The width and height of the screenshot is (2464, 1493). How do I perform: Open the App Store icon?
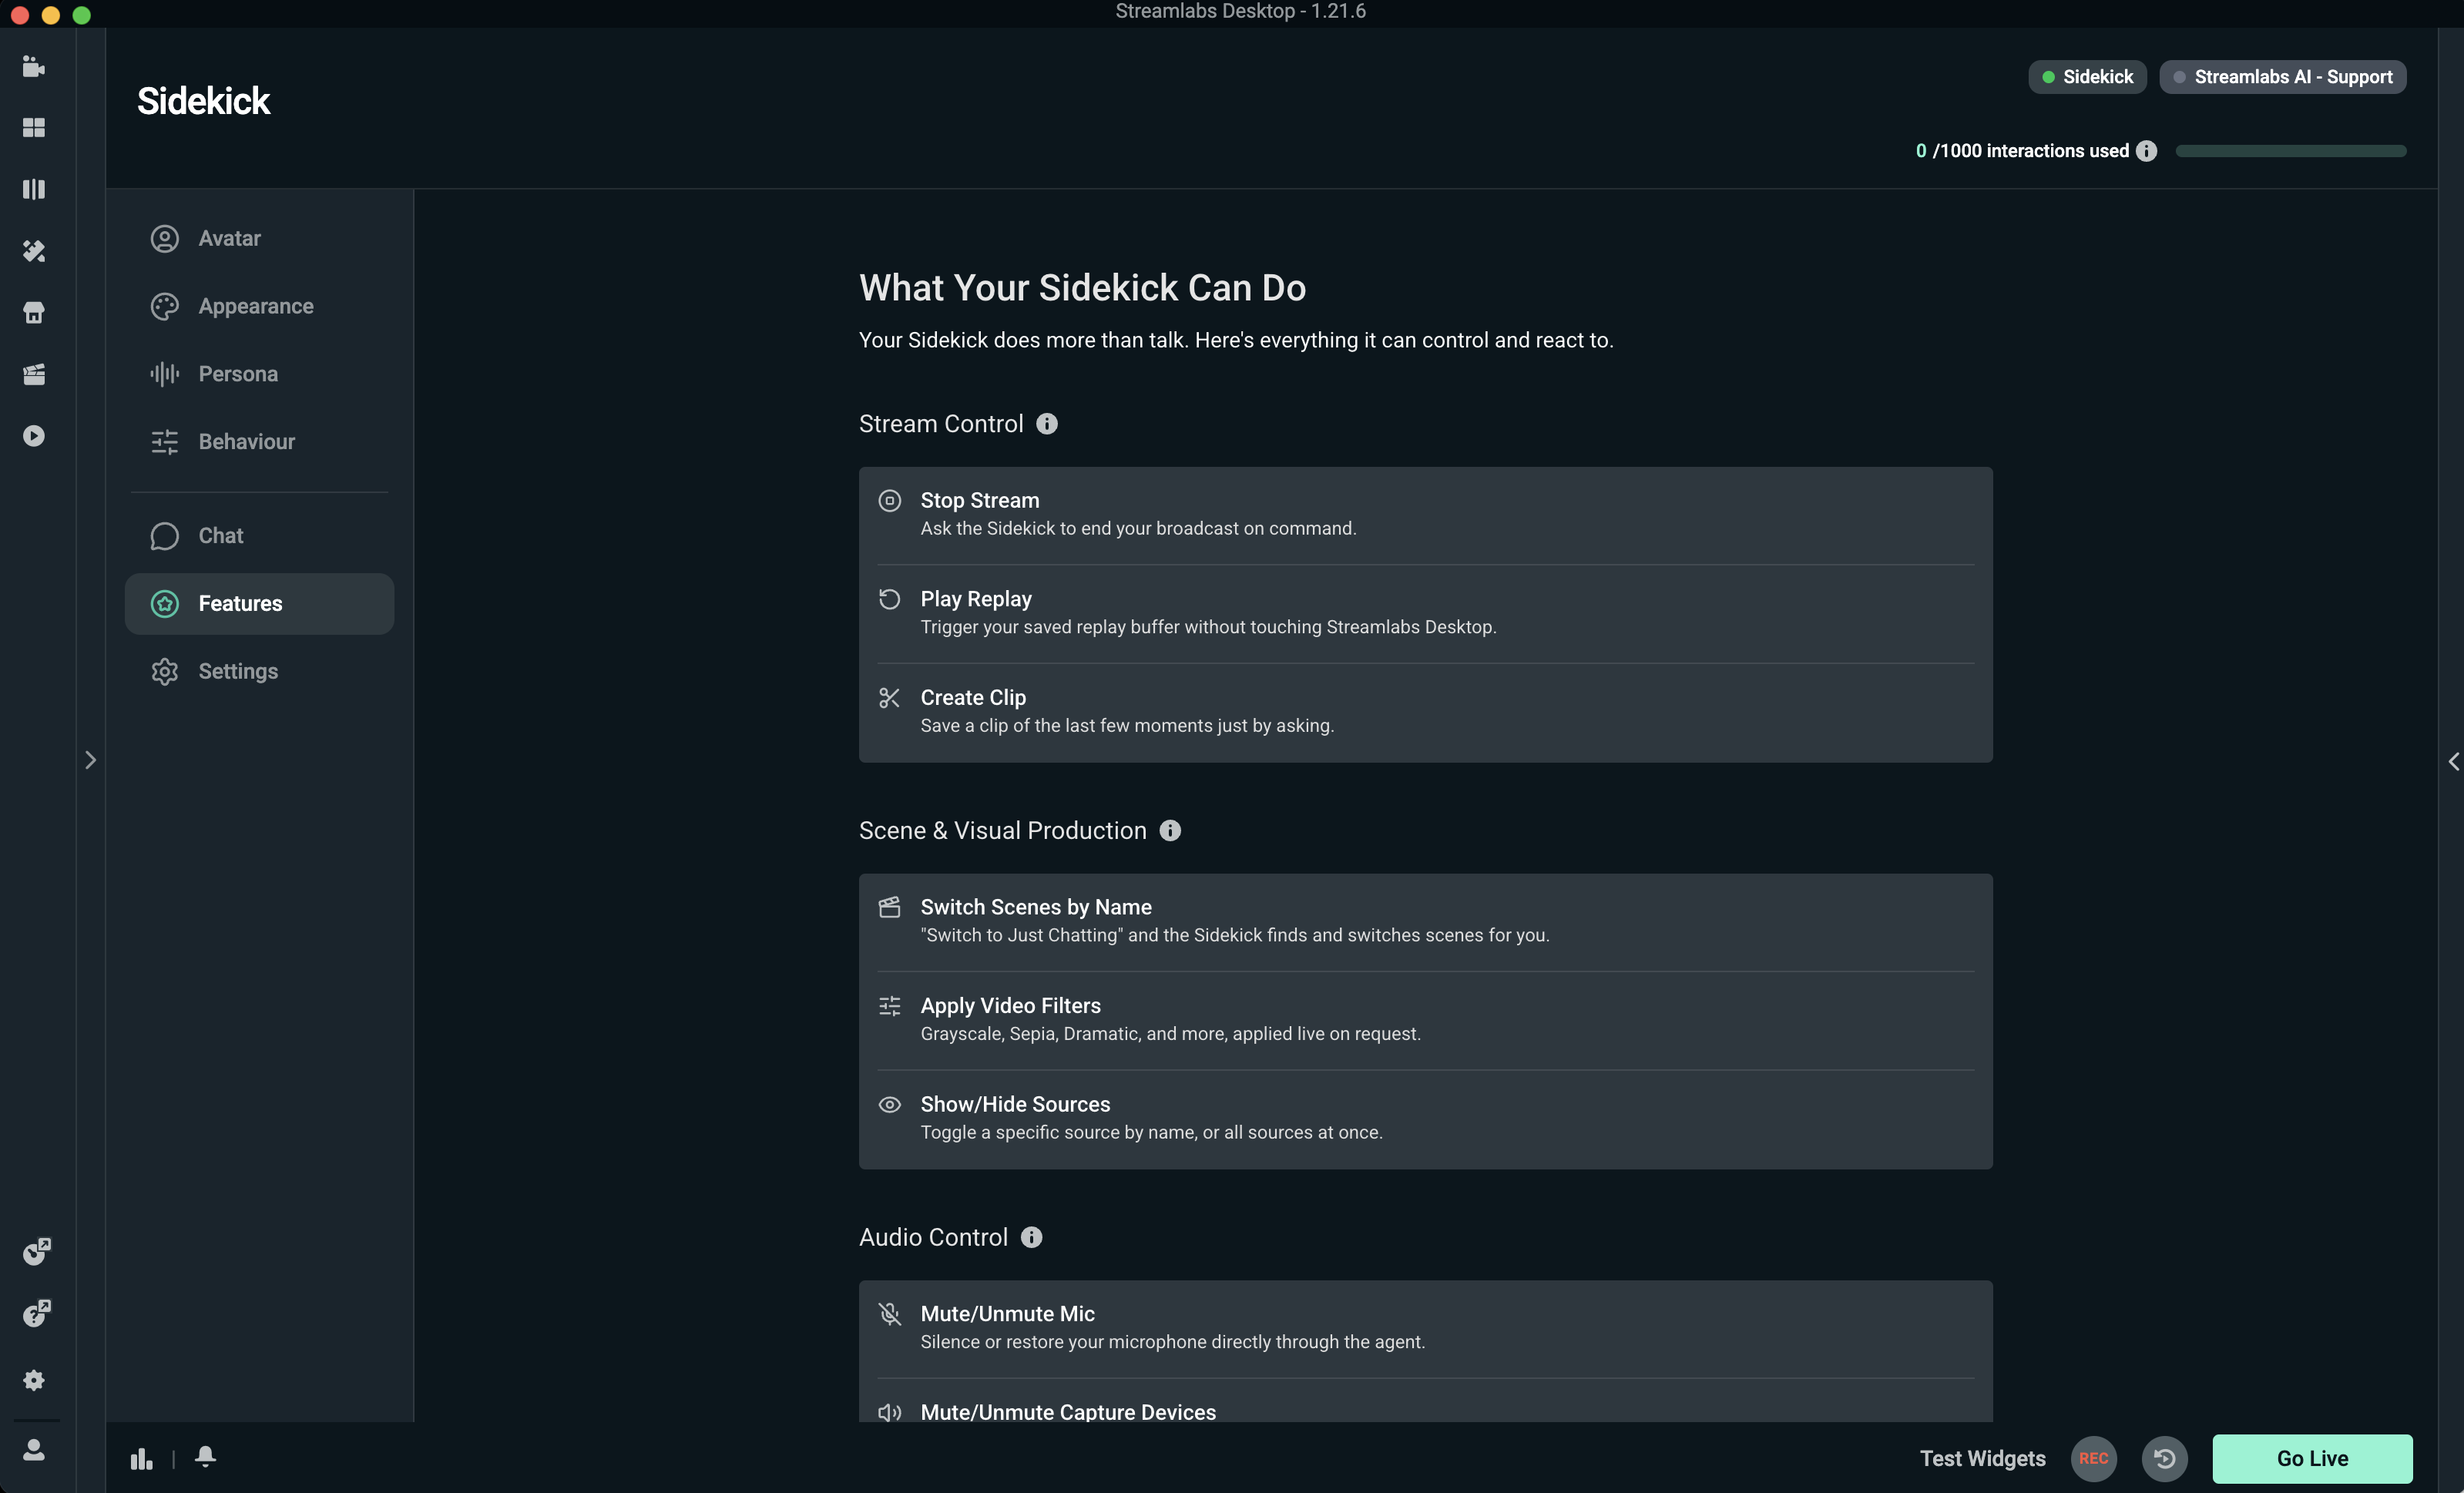34,313
